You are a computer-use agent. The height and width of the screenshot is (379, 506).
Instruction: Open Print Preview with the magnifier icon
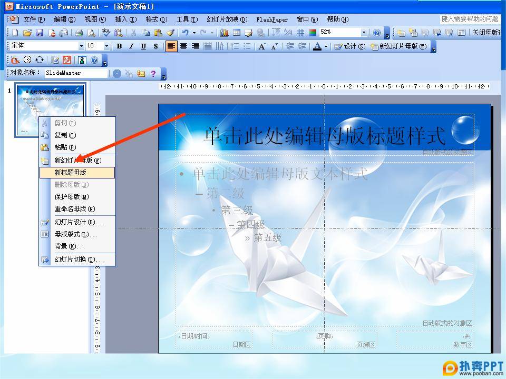coord(91,33)
